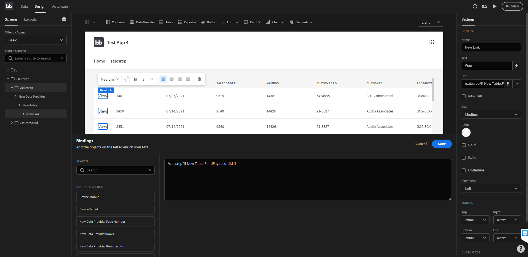528x257 pixels.
Task: Open the Size dropdown set to Medium
Action: coord(491,114)
